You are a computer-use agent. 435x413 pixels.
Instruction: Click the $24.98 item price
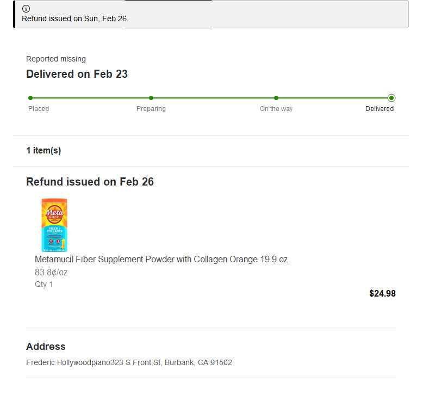[x=382, y=294]
